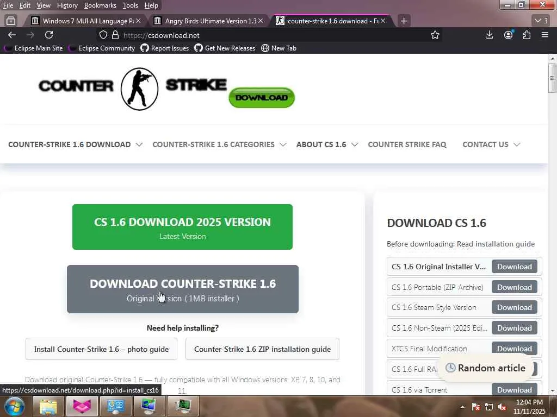Focus the address bar showing csdownload.net
This screenshot has width=557, height=417.
[x=270, y=35]
